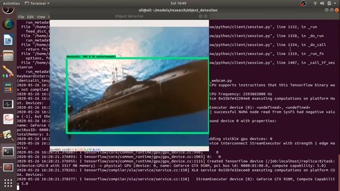Open the Files manager drawer icon in the dock

[x=8, y=55]
